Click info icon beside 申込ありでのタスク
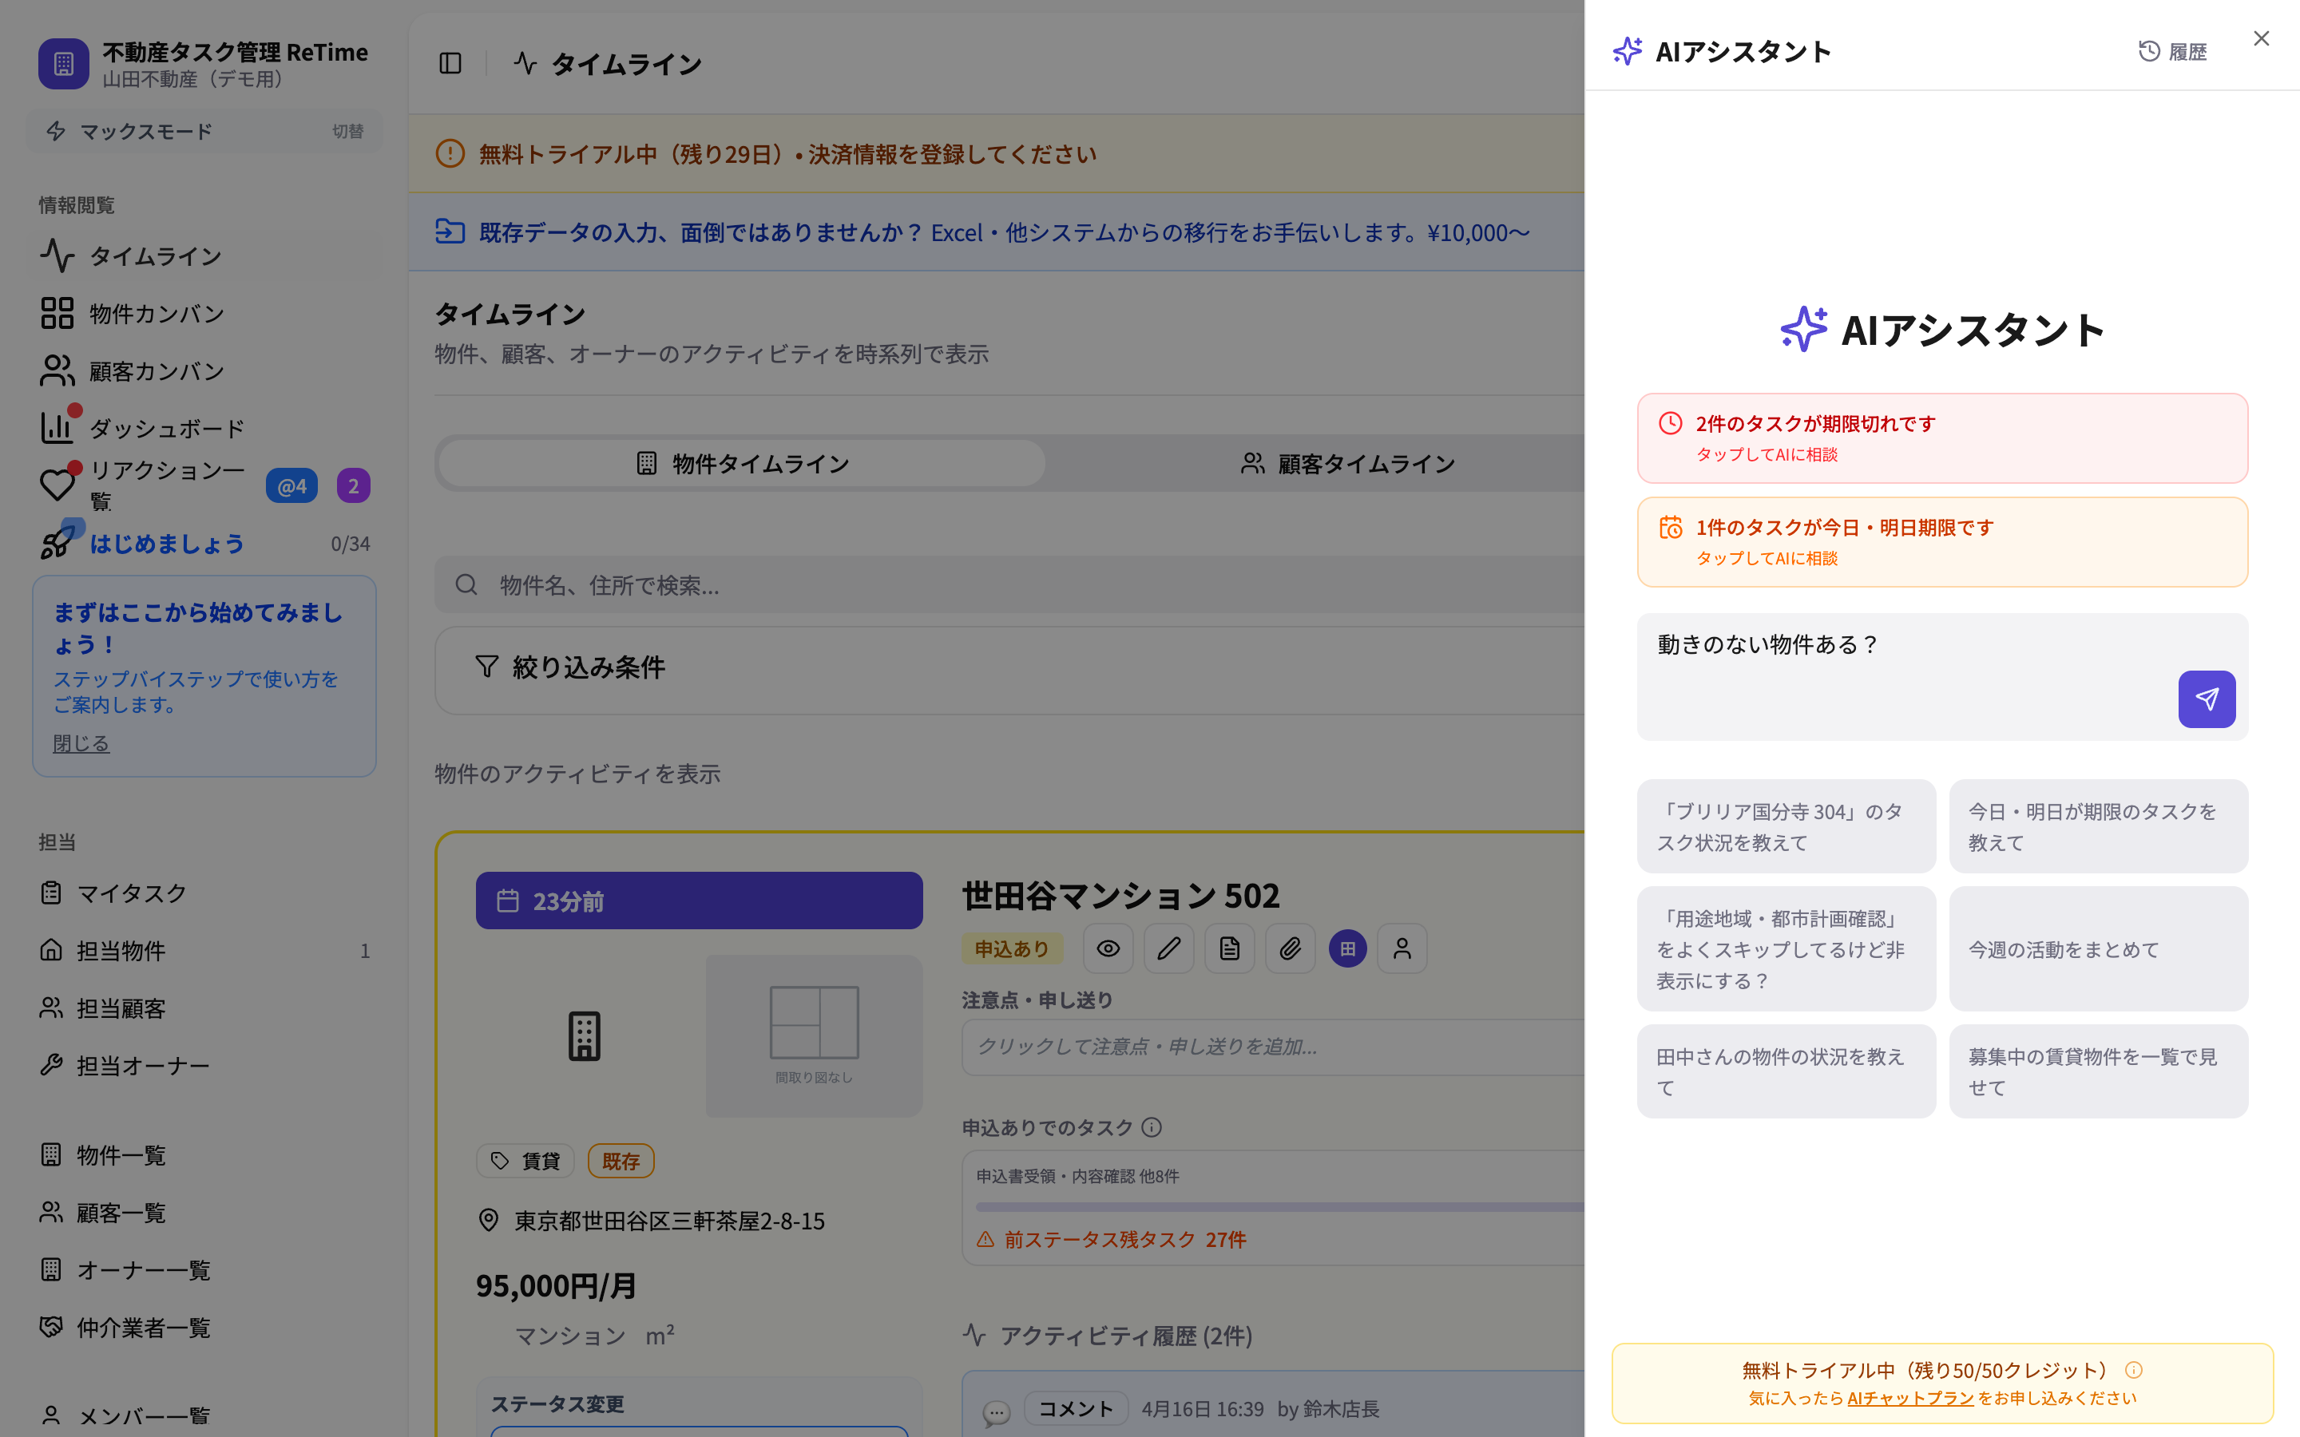The image size is (2300, 1437). 1152,1127
